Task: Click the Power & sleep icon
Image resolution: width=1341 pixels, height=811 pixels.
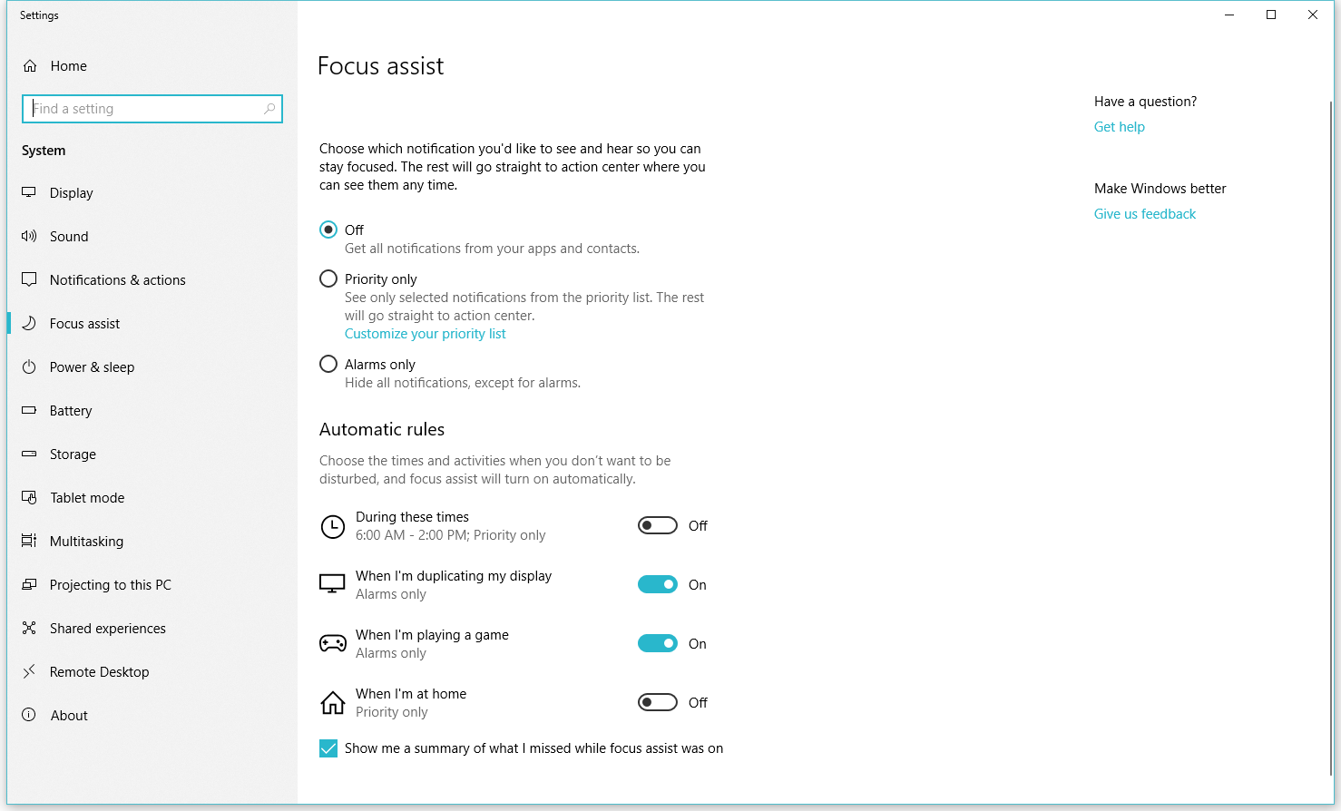Action: [x=29, y=367]
